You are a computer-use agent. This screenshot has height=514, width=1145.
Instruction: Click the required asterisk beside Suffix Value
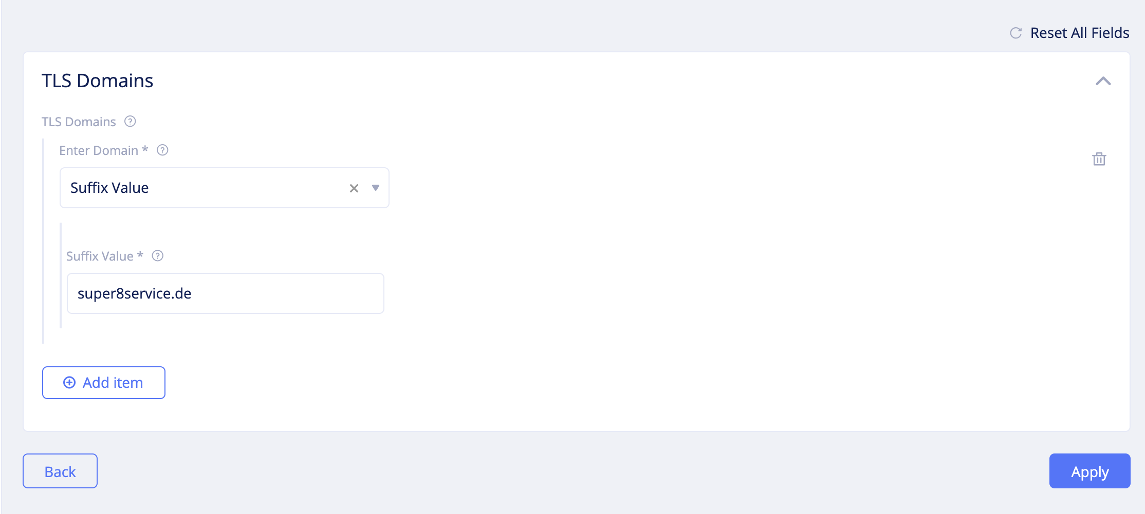tap(139, 256)
